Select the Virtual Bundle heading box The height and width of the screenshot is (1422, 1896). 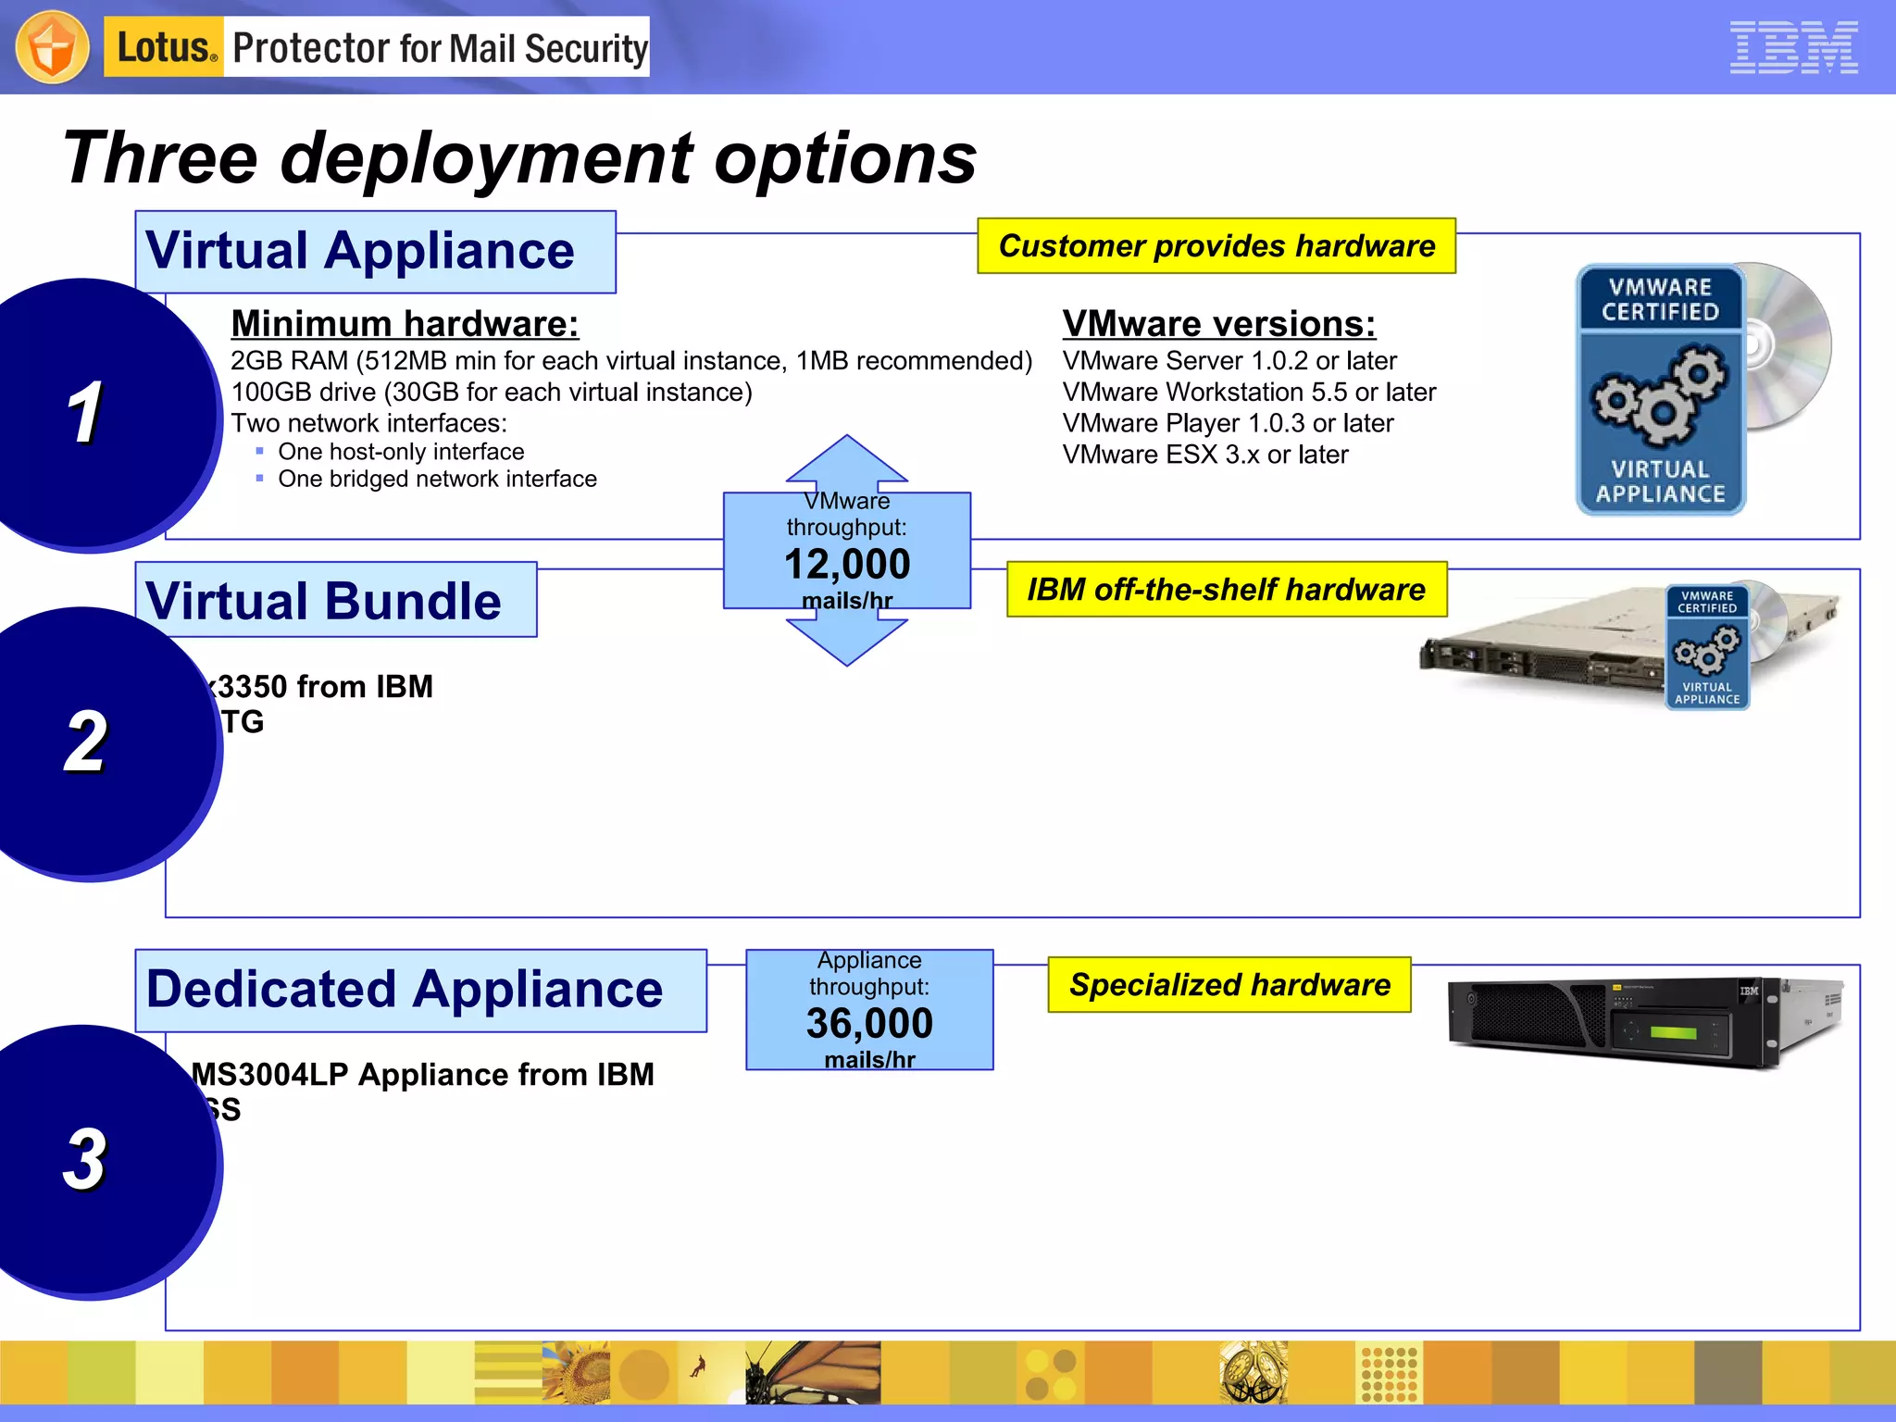[x=336, y=600]
